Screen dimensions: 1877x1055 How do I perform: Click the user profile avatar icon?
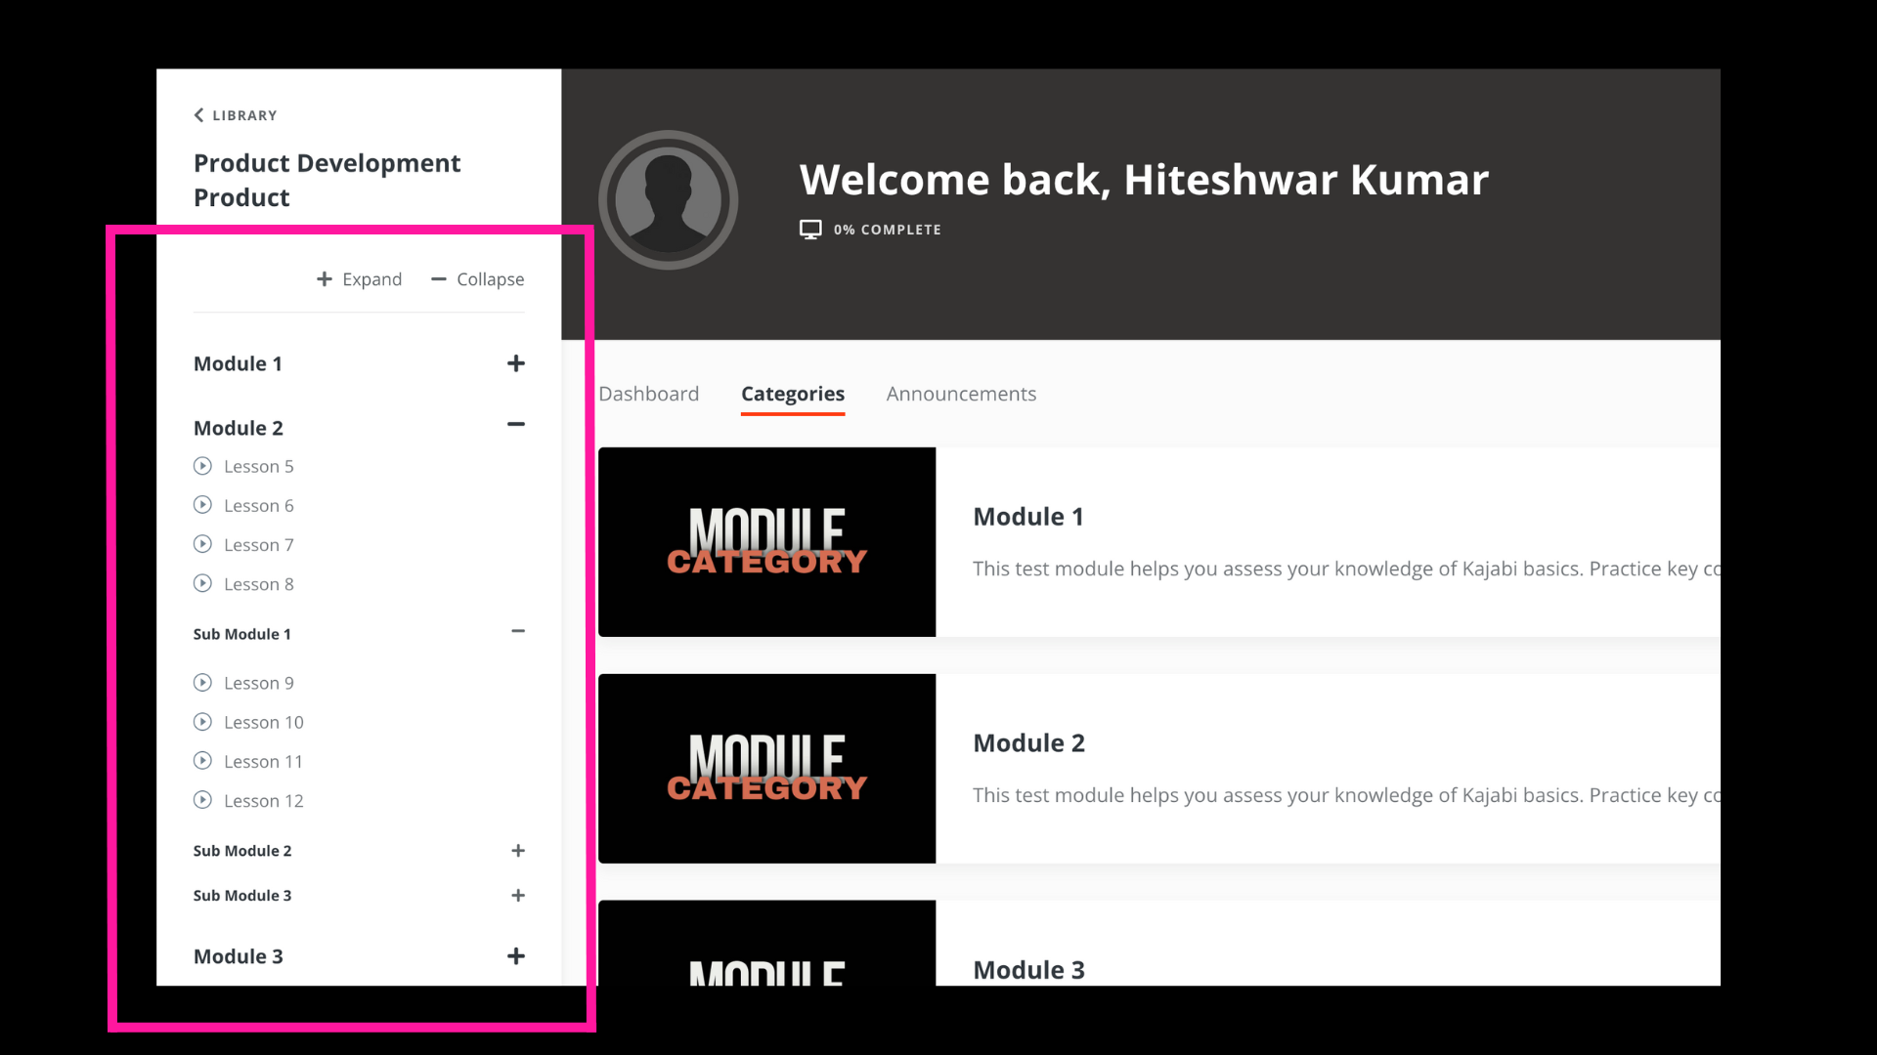668,200
